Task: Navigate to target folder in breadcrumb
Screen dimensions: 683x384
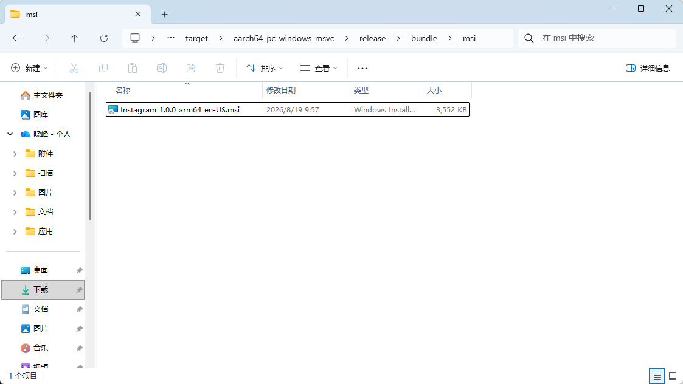Action: tap(196, 38)
